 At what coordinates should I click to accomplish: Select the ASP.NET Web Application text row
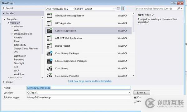[68, 38]
